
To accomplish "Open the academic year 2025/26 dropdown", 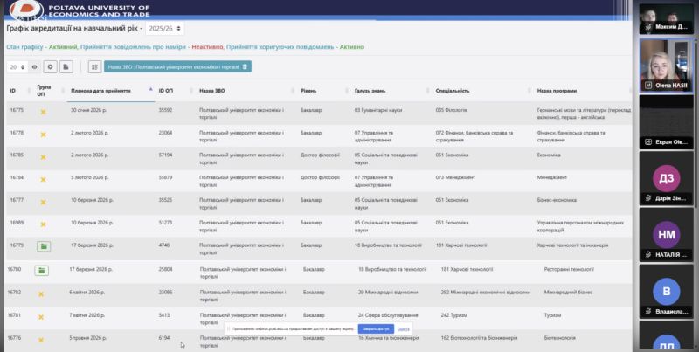I will coord(165,29).
